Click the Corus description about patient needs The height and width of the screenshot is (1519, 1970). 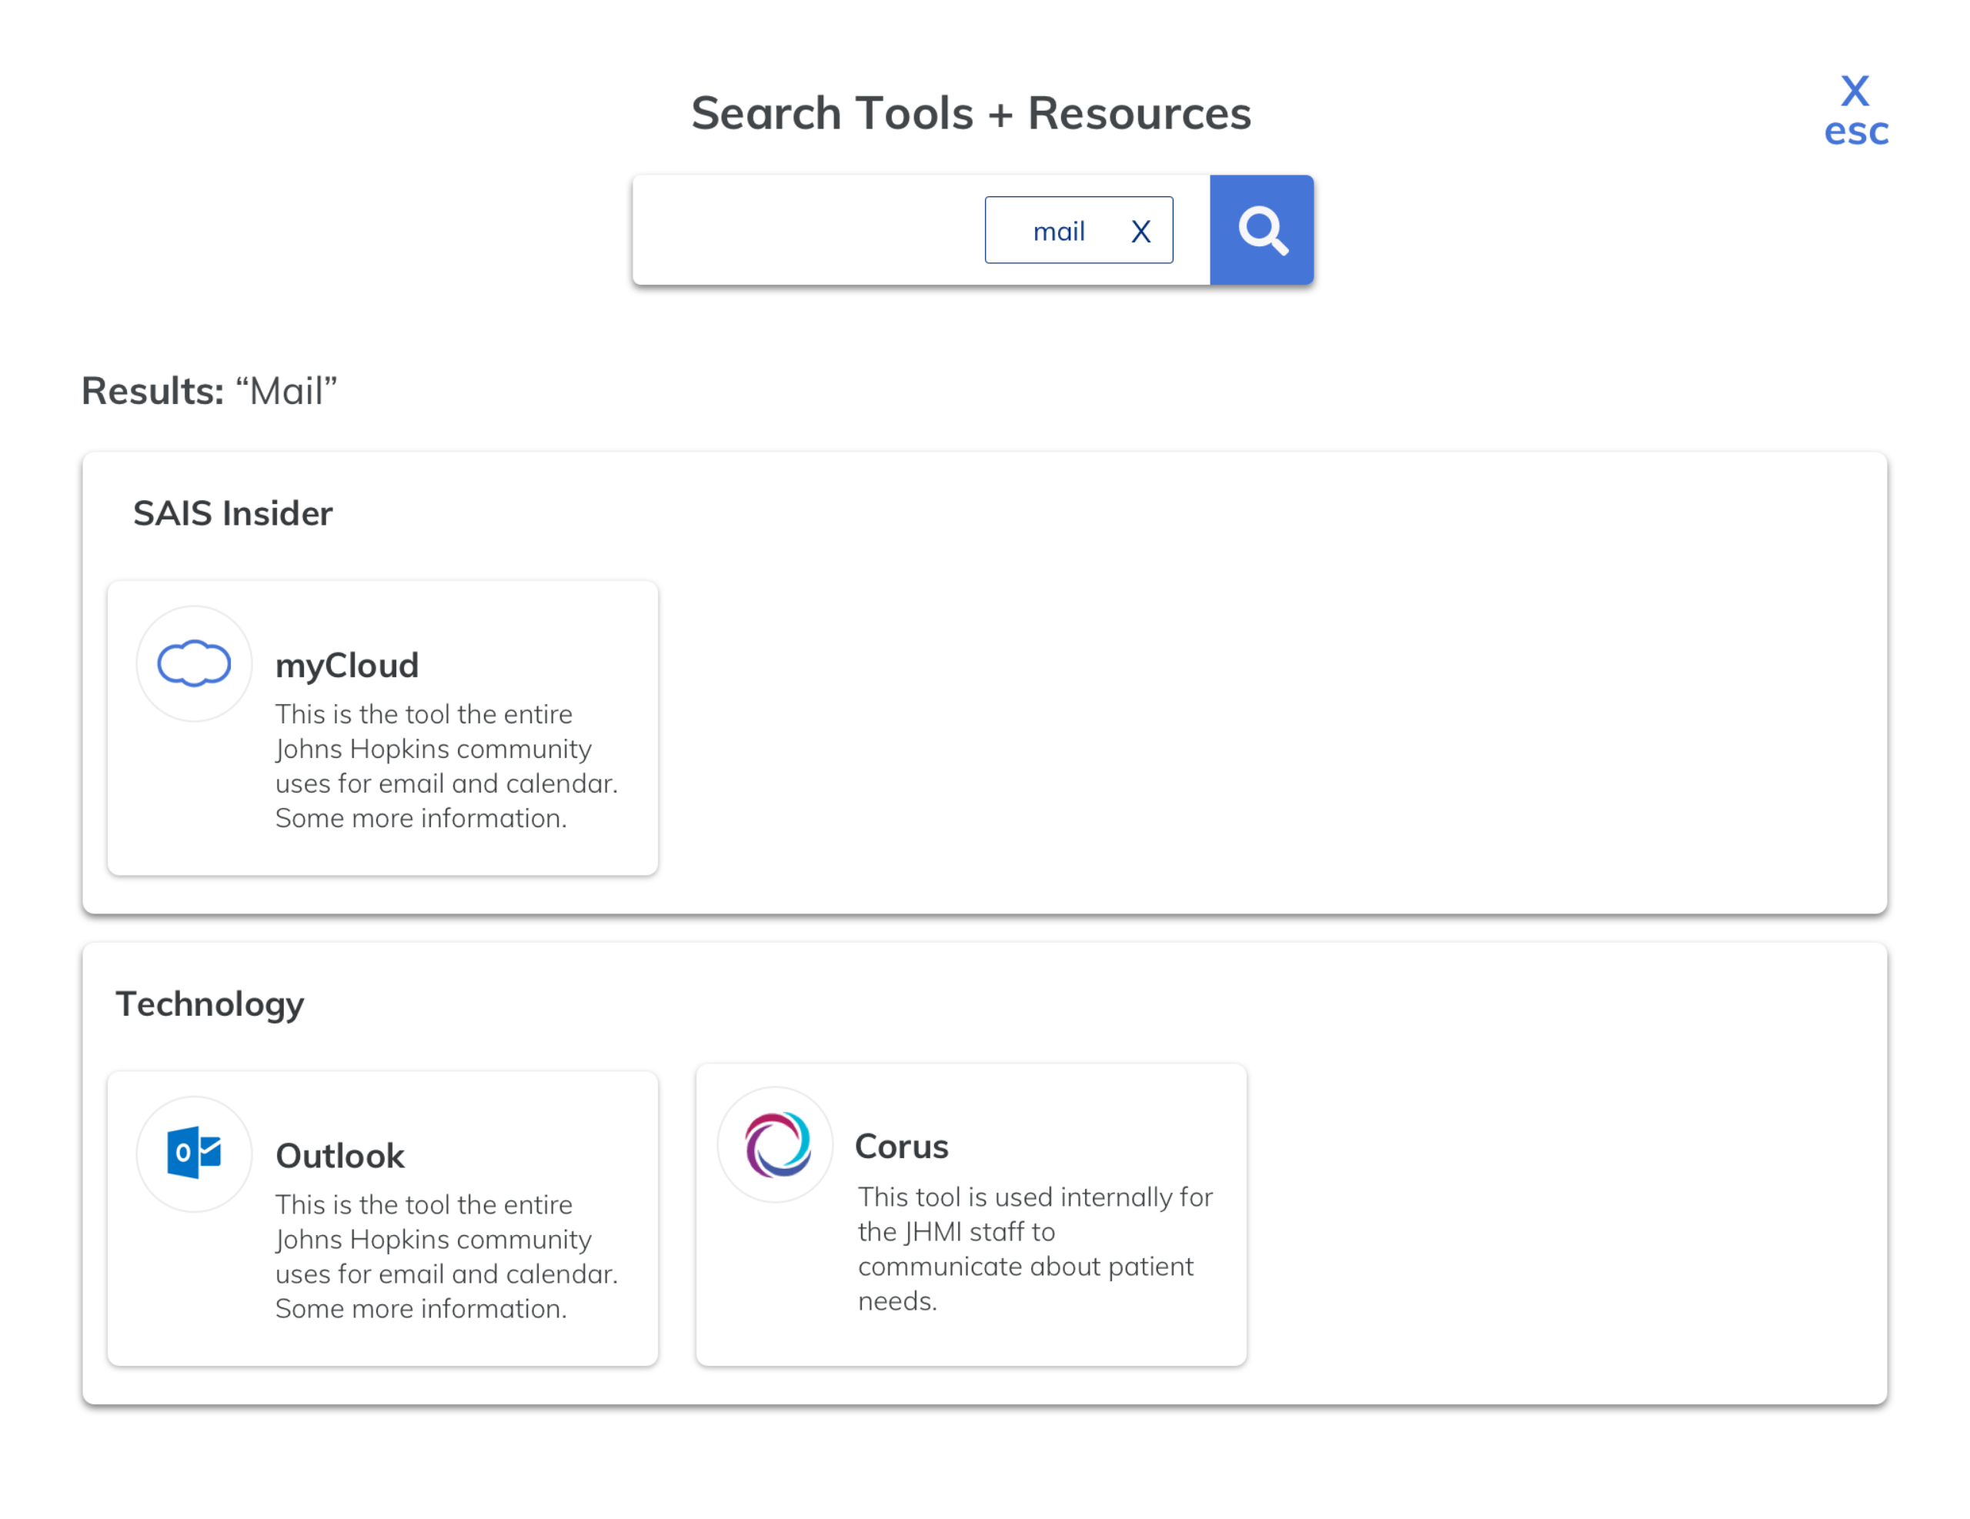[1036, 1248]
